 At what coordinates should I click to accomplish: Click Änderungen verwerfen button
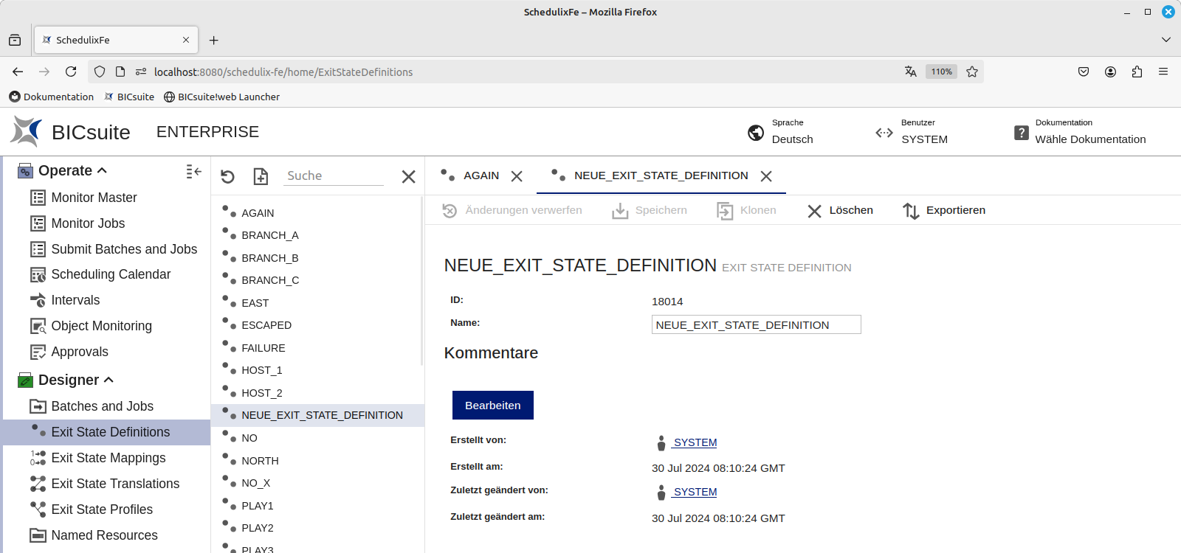click(512, 210)
